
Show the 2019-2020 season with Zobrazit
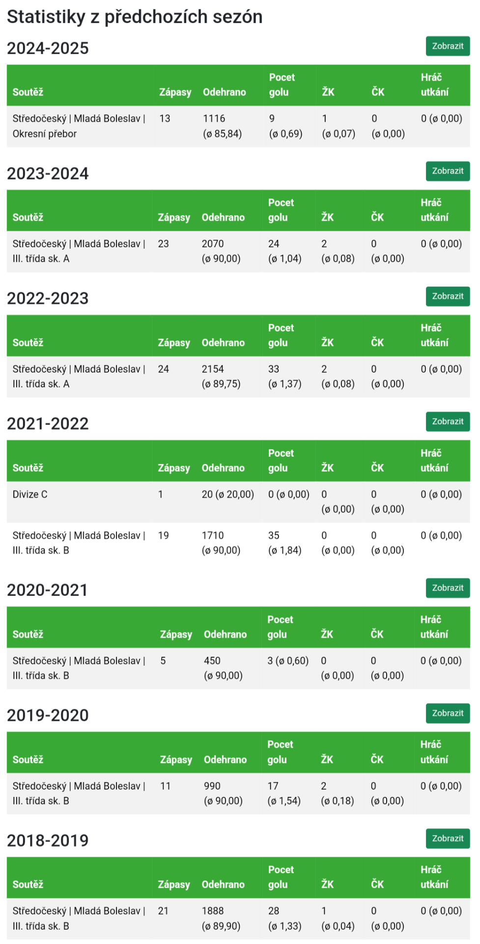click(447, 713)
